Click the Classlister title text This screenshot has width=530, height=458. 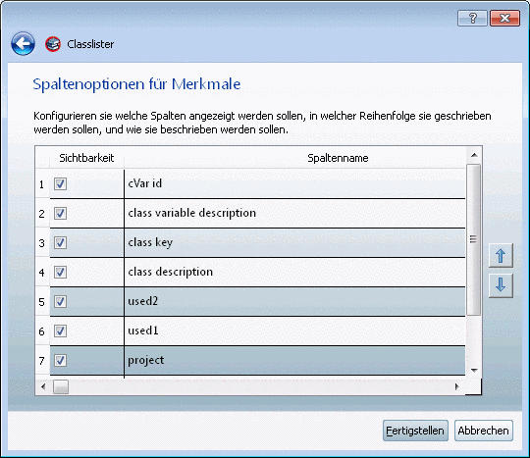pos(90,44)
